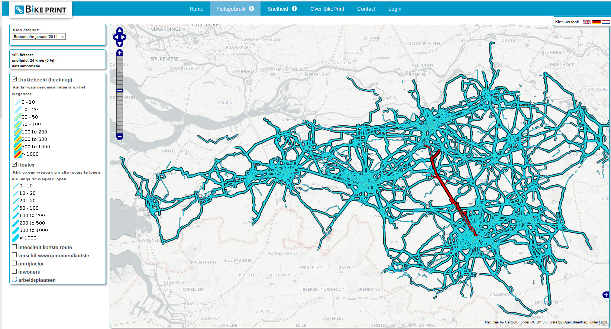This screenshot has width=611, height=329.
Task: Enable arbeidsplaatsen layer
Action: click(x=14, y=280)
